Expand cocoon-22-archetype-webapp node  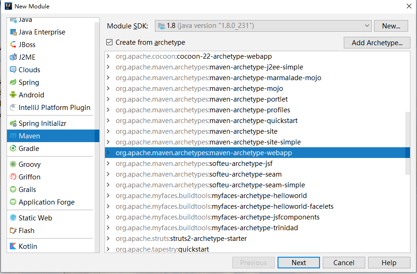pos(108,56)
